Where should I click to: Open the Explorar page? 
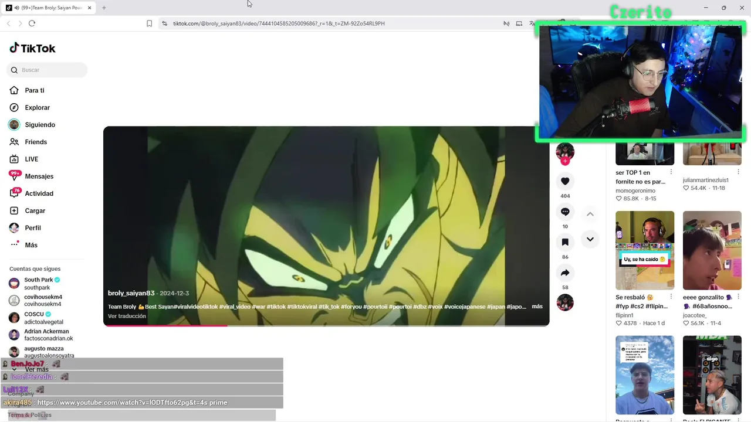[37, 108]
